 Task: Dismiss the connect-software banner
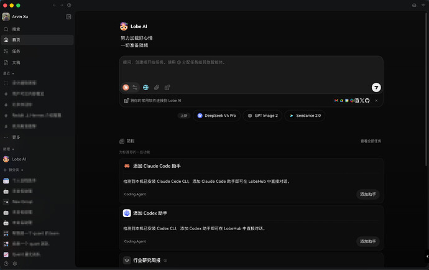pos(377,101)
